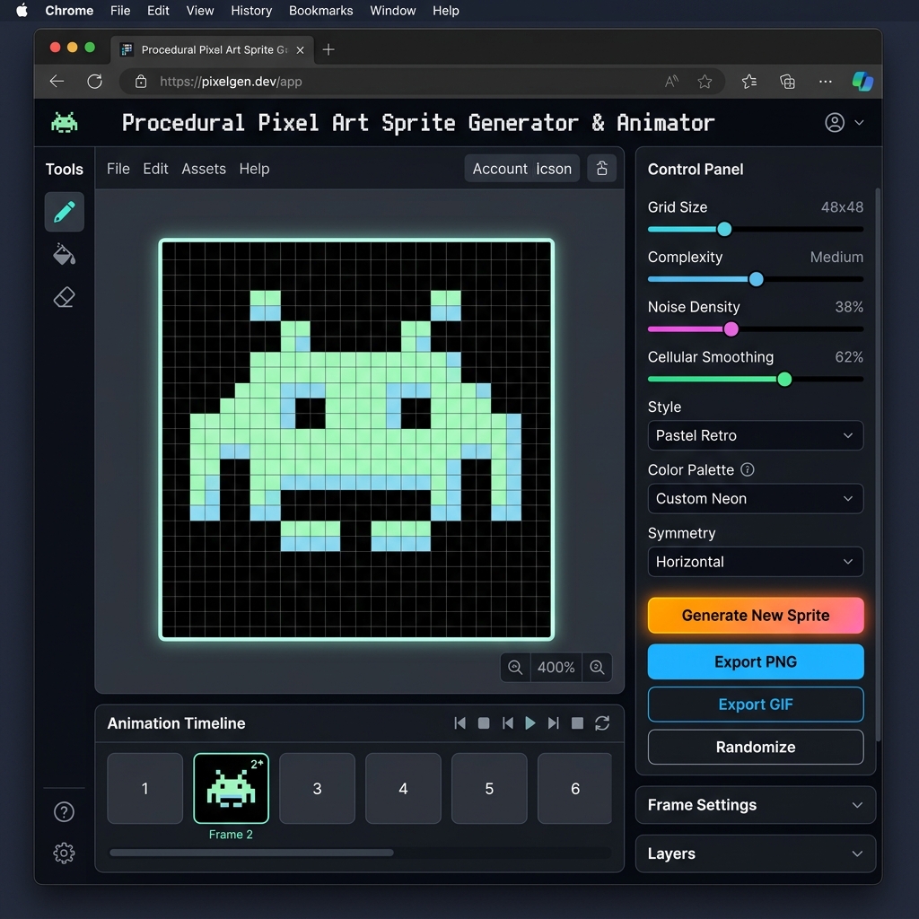Screen dimensions: 919x919
Task: Select the Frame 2 sprite thumbnail
Action: click(231, 788)
